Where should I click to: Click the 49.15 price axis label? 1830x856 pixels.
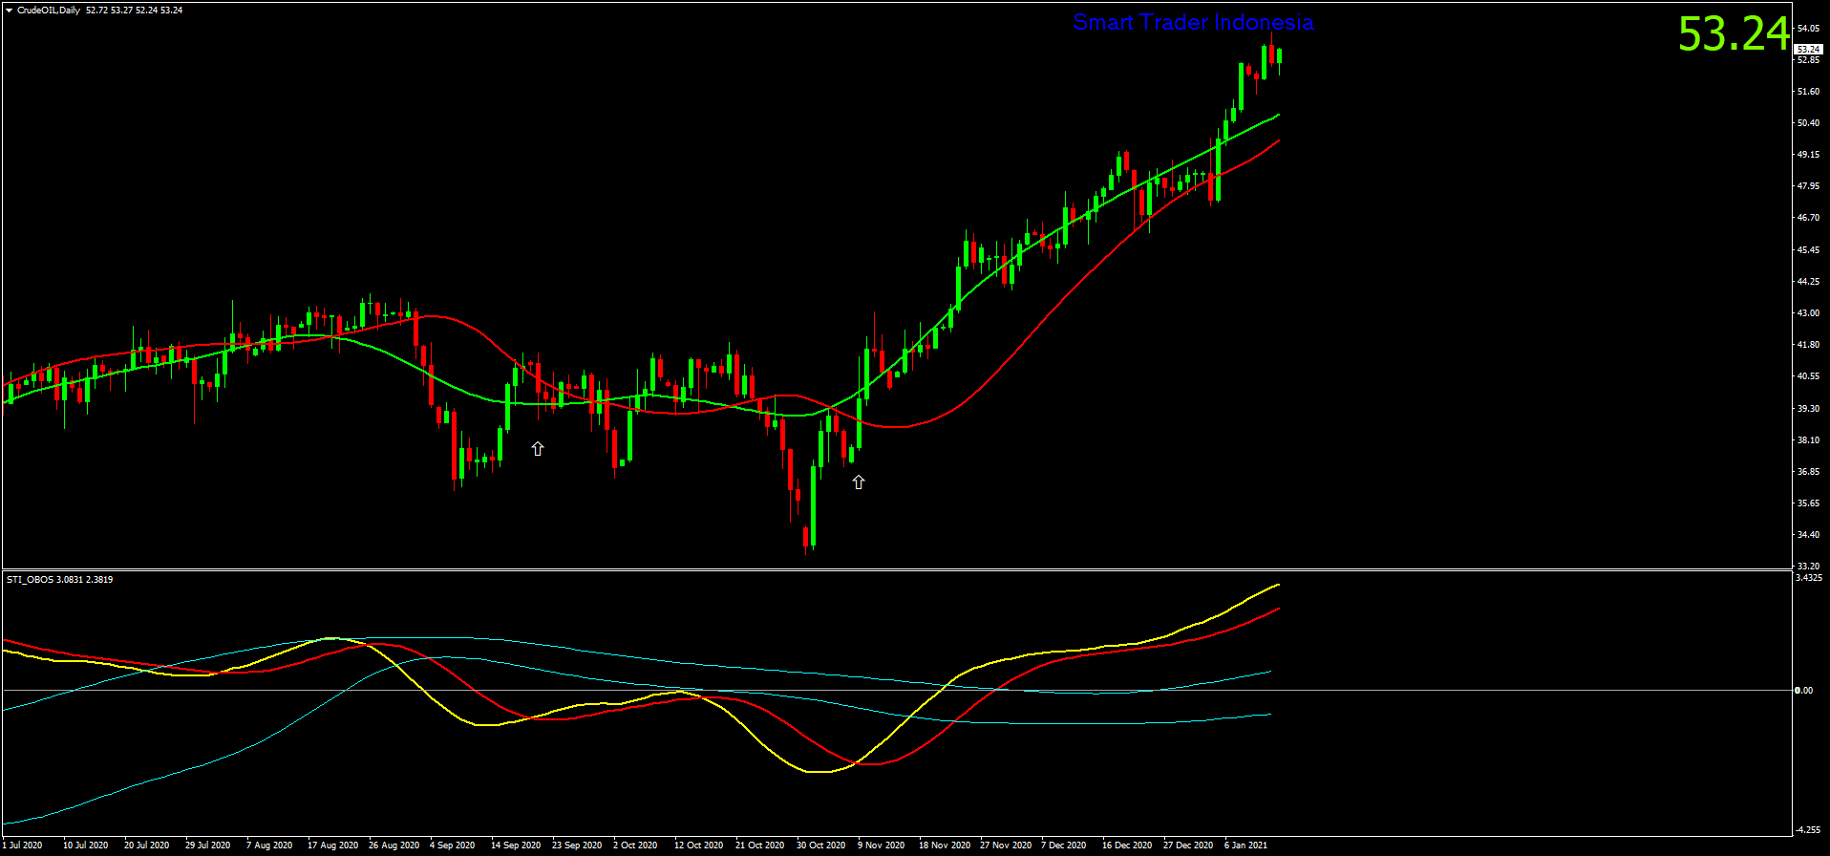(x=1808, y=155)
